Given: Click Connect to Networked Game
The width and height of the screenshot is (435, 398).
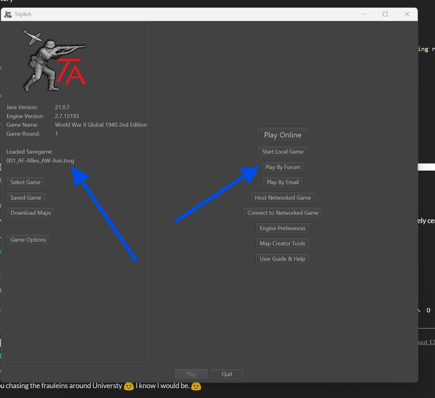Looking at the screenshot, I should click(282, 213).
